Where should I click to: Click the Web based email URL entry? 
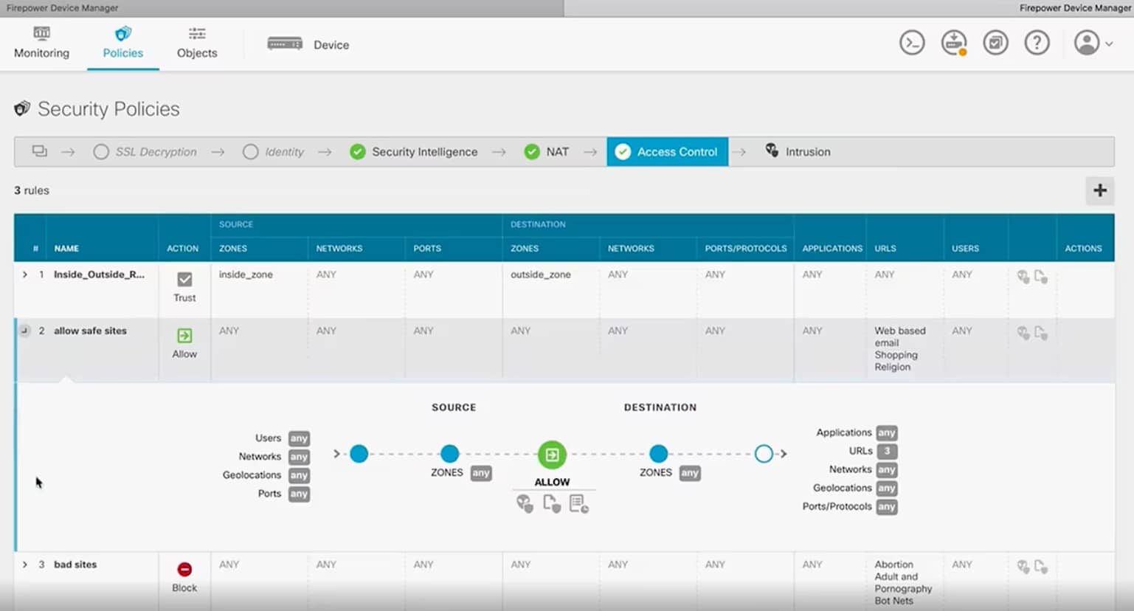[900, 336]
